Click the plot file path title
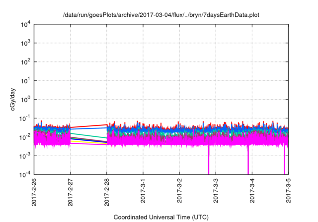 [161, 15]
